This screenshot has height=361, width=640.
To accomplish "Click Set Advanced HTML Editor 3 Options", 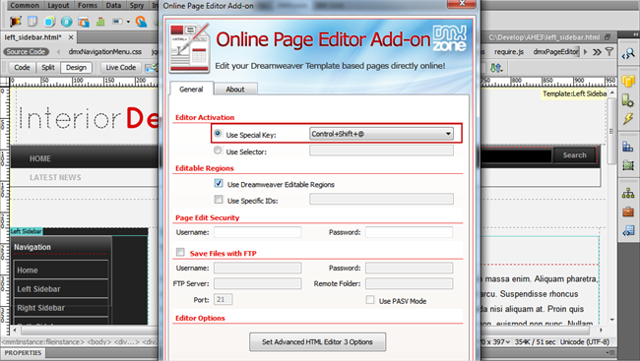I will coord(318,342).
